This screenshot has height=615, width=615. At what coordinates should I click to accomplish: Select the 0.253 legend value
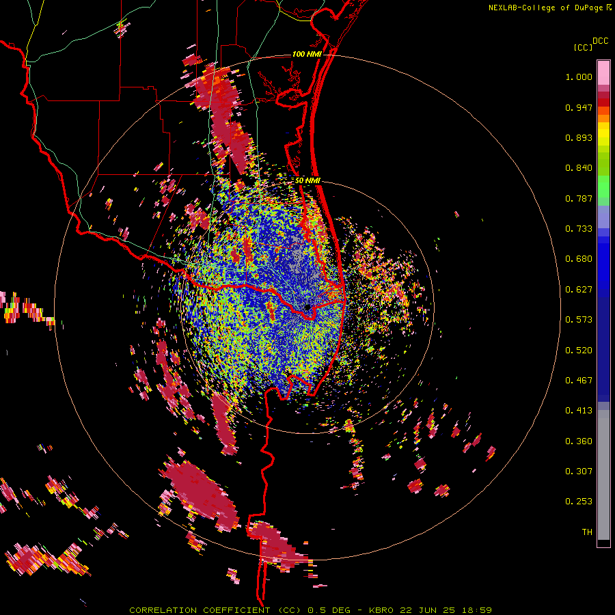[579, 502]
